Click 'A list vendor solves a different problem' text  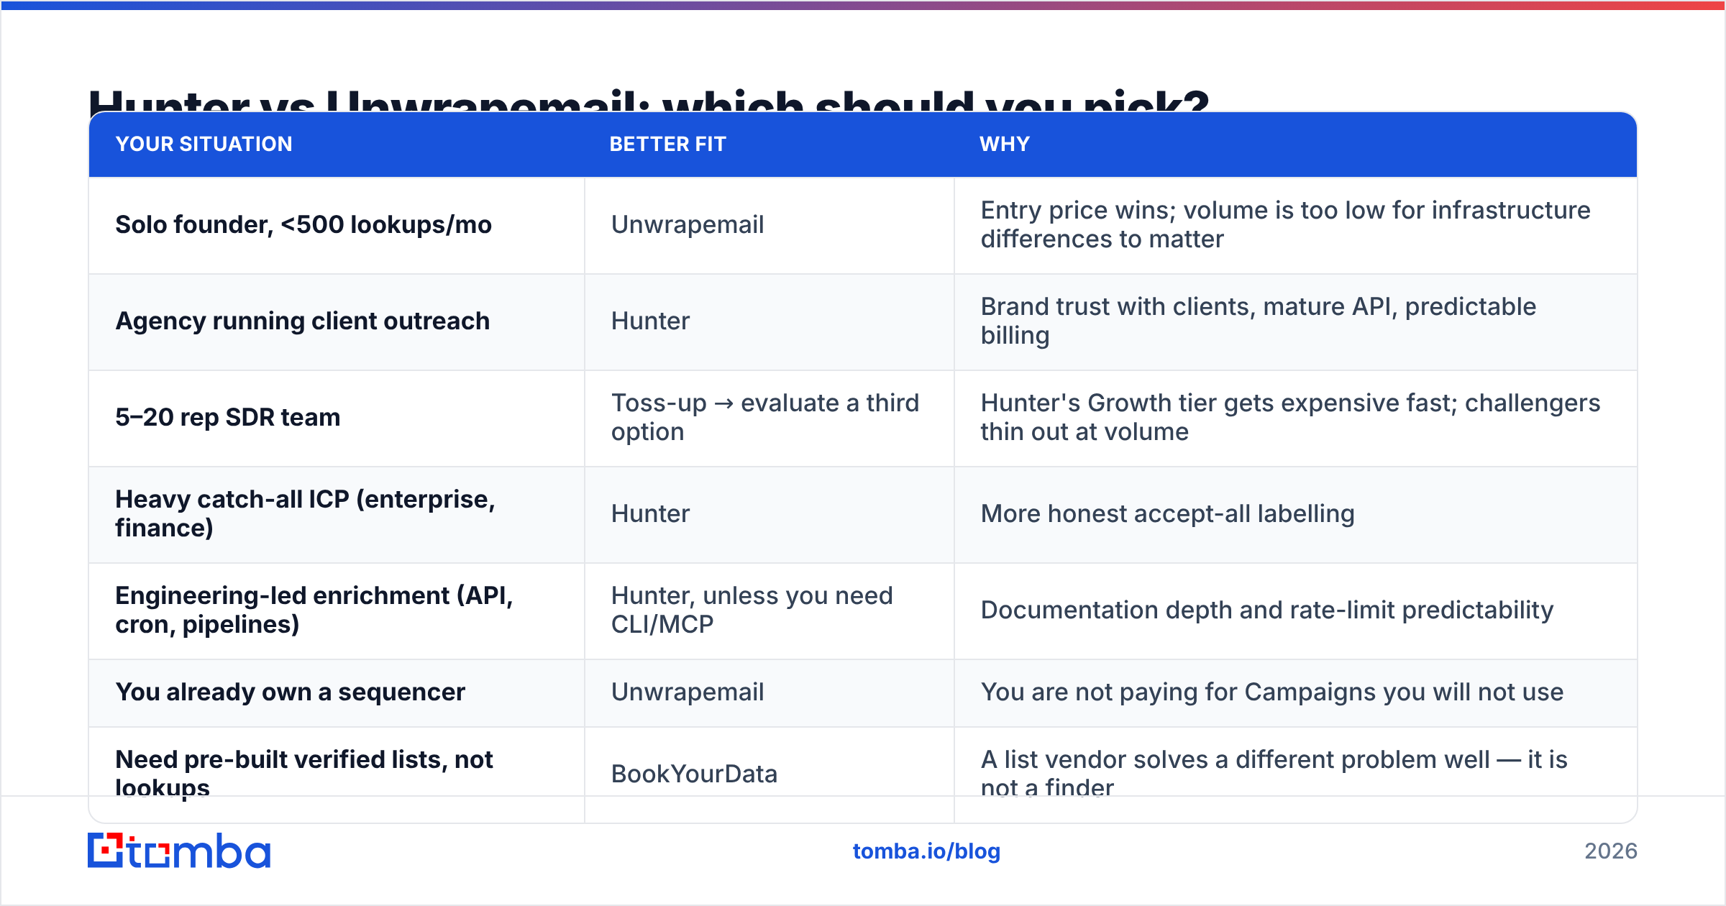tap(1274, 774)
